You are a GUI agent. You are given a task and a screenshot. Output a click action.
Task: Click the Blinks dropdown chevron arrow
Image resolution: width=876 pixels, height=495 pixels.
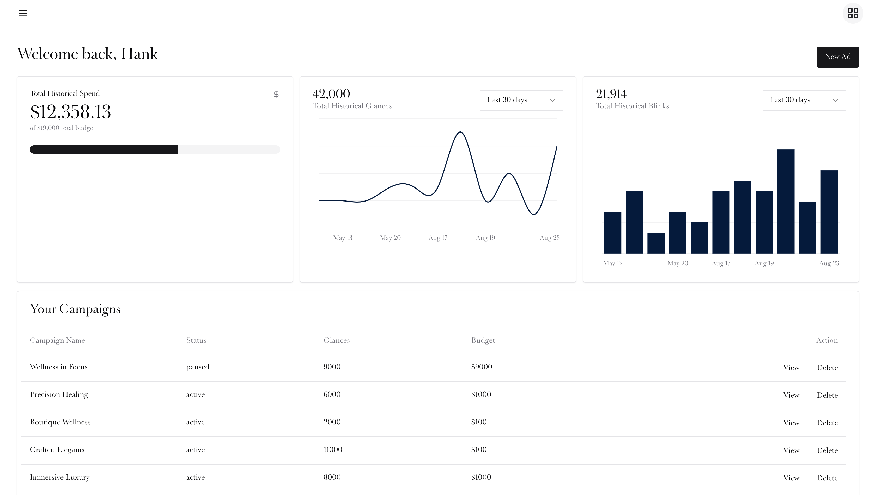click(835, 100)
